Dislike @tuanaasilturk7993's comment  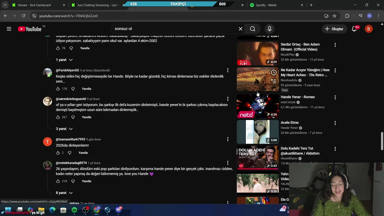pos(70,153)
